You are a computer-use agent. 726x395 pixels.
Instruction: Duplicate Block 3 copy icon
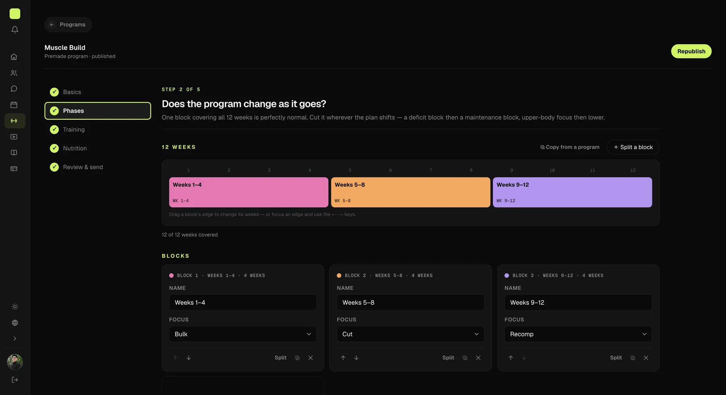pyautogui.click(x=633, y=358)
